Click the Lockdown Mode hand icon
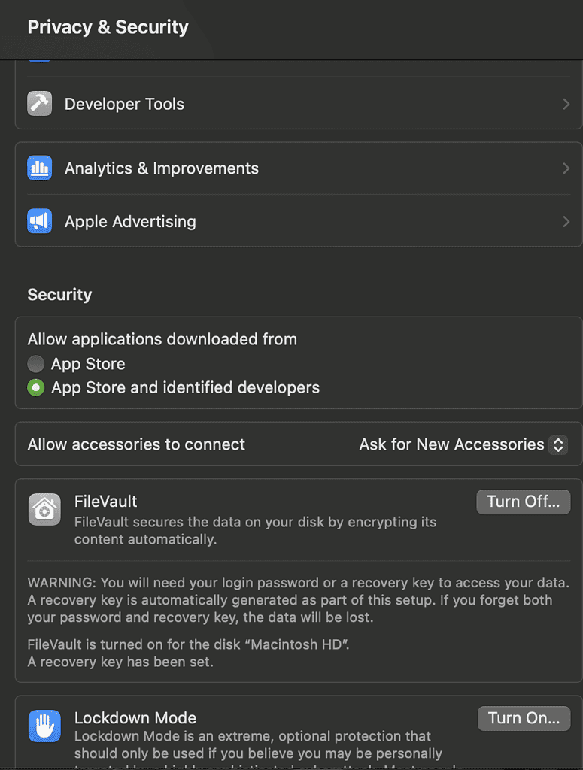The height and width of the screenshot is (770, 583). click(x=44, y=726)
